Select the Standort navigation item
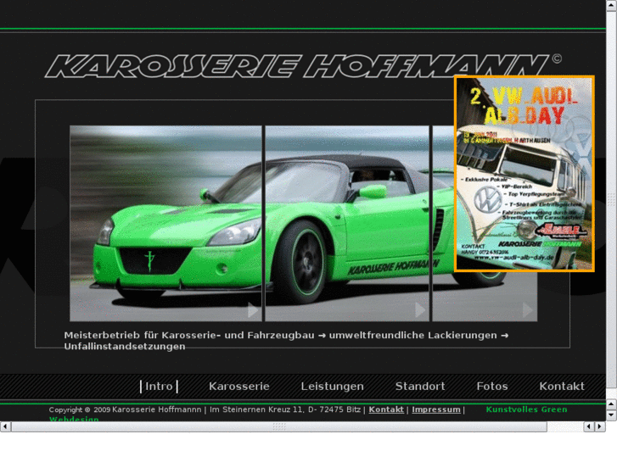The height and width of the screenshot is (462, 617). [x=420, y=386]
